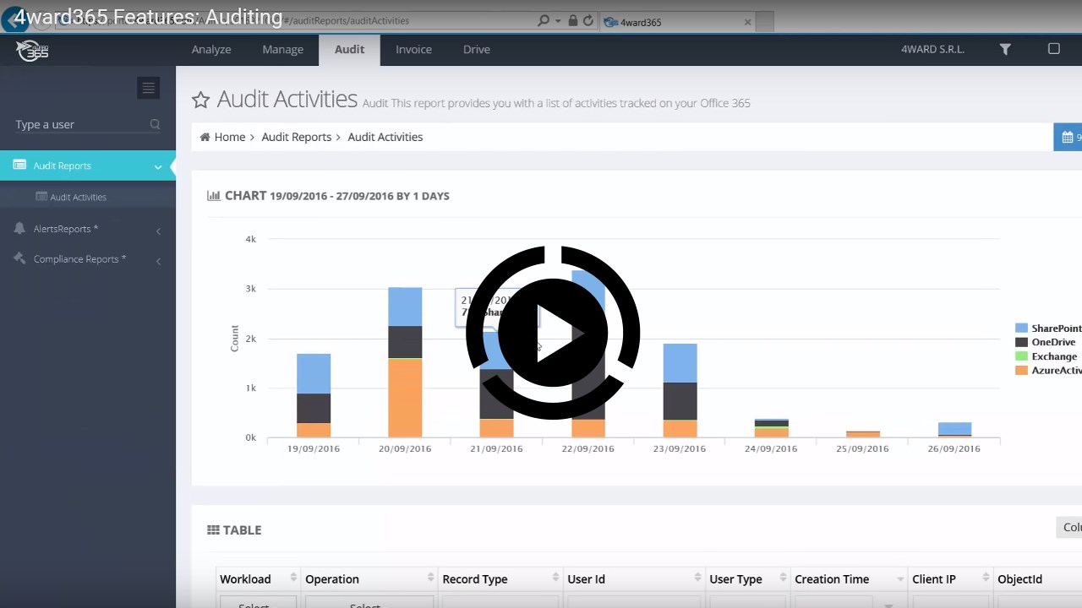Image resolution: width=1082 pixels, height=608 pixels.
Task: Sort table by Client IP column
Action: [x=986, y=578]
